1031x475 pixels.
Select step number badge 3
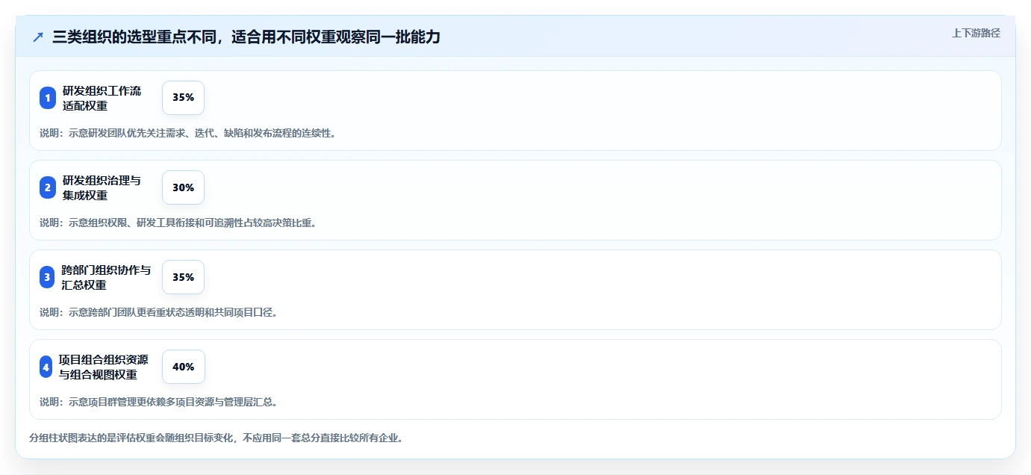(48, 277)
